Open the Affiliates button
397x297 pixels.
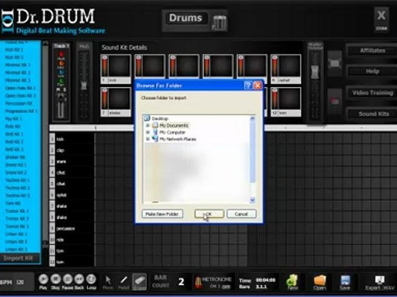tap(373, 51)
